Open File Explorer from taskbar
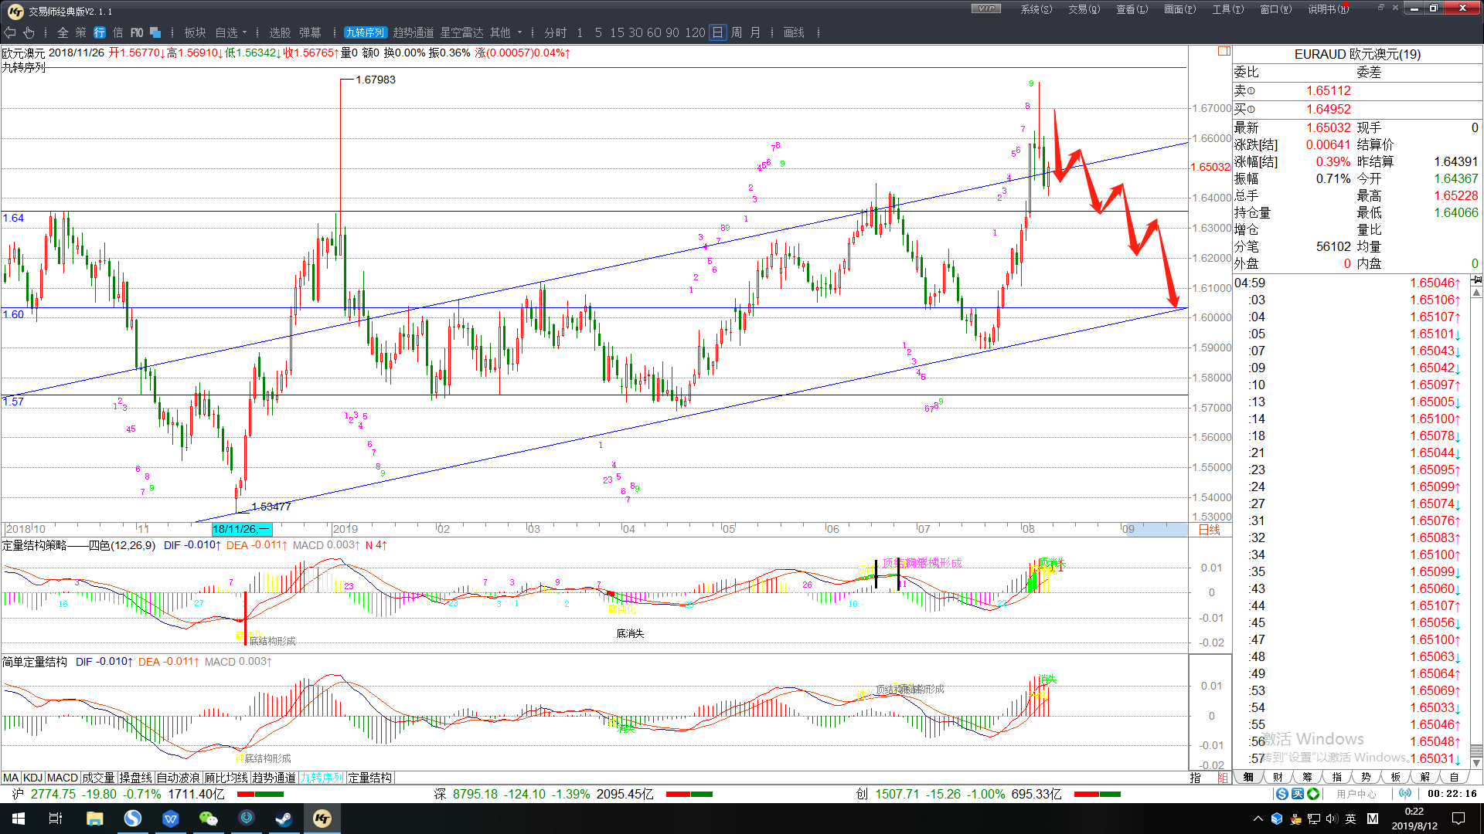This screenshot has height=834, width=1484. tap(94, 819)
